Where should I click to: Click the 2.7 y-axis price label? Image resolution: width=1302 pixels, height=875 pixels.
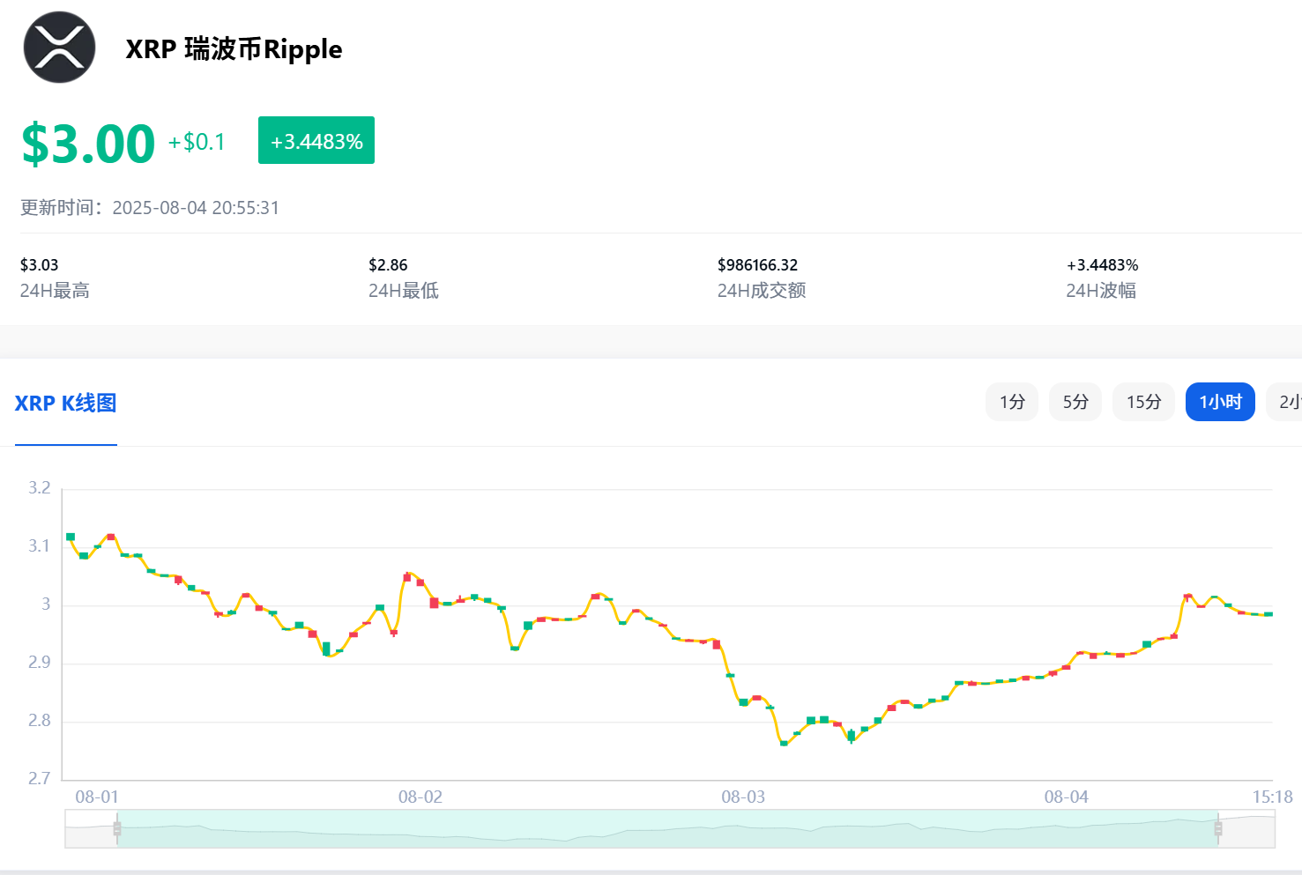point(40,779)
